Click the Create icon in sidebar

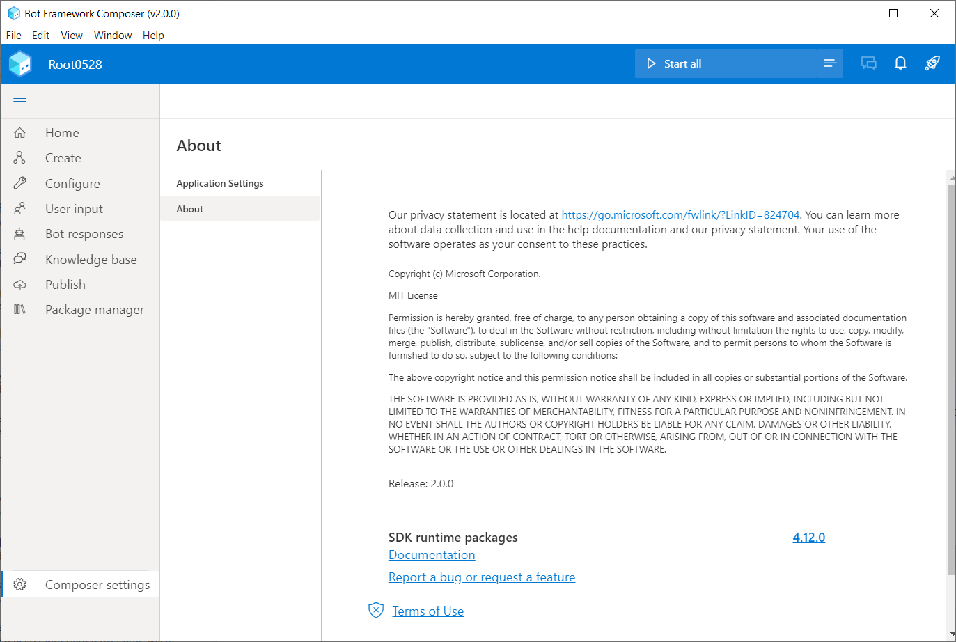19,158
